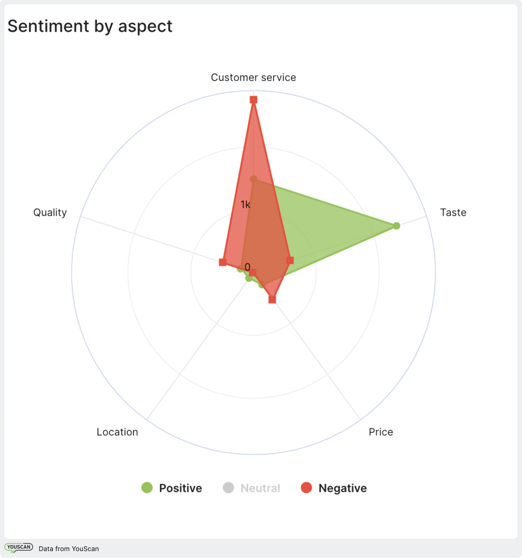Select the Negative Customer service square marker

254,100
